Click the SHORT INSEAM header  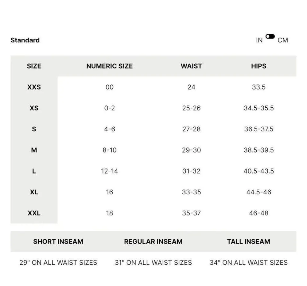[x=58, y=242]
